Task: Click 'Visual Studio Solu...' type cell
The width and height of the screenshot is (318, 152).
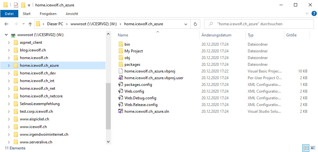Action: point(264,111)
